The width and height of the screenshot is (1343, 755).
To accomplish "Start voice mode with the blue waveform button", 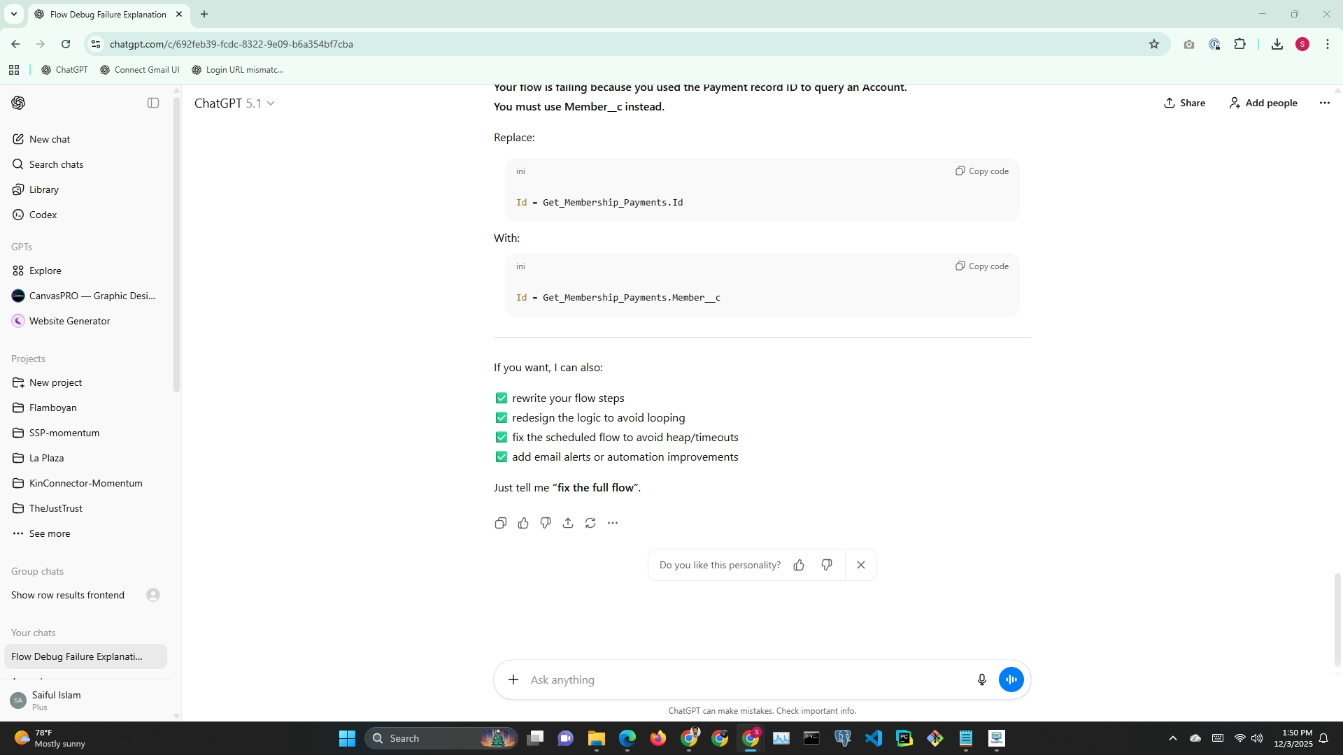I will click(x=1011, y=679).
